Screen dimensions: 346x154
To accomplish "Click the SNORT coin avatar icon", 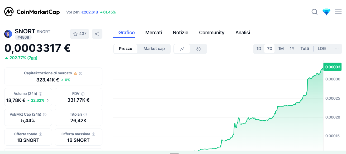I will 8,34.
